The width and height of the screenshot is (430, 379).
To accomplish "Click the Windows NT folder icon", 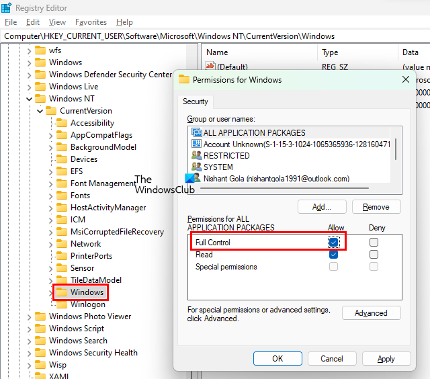I will pyautogui.click(x=40, y=99).
